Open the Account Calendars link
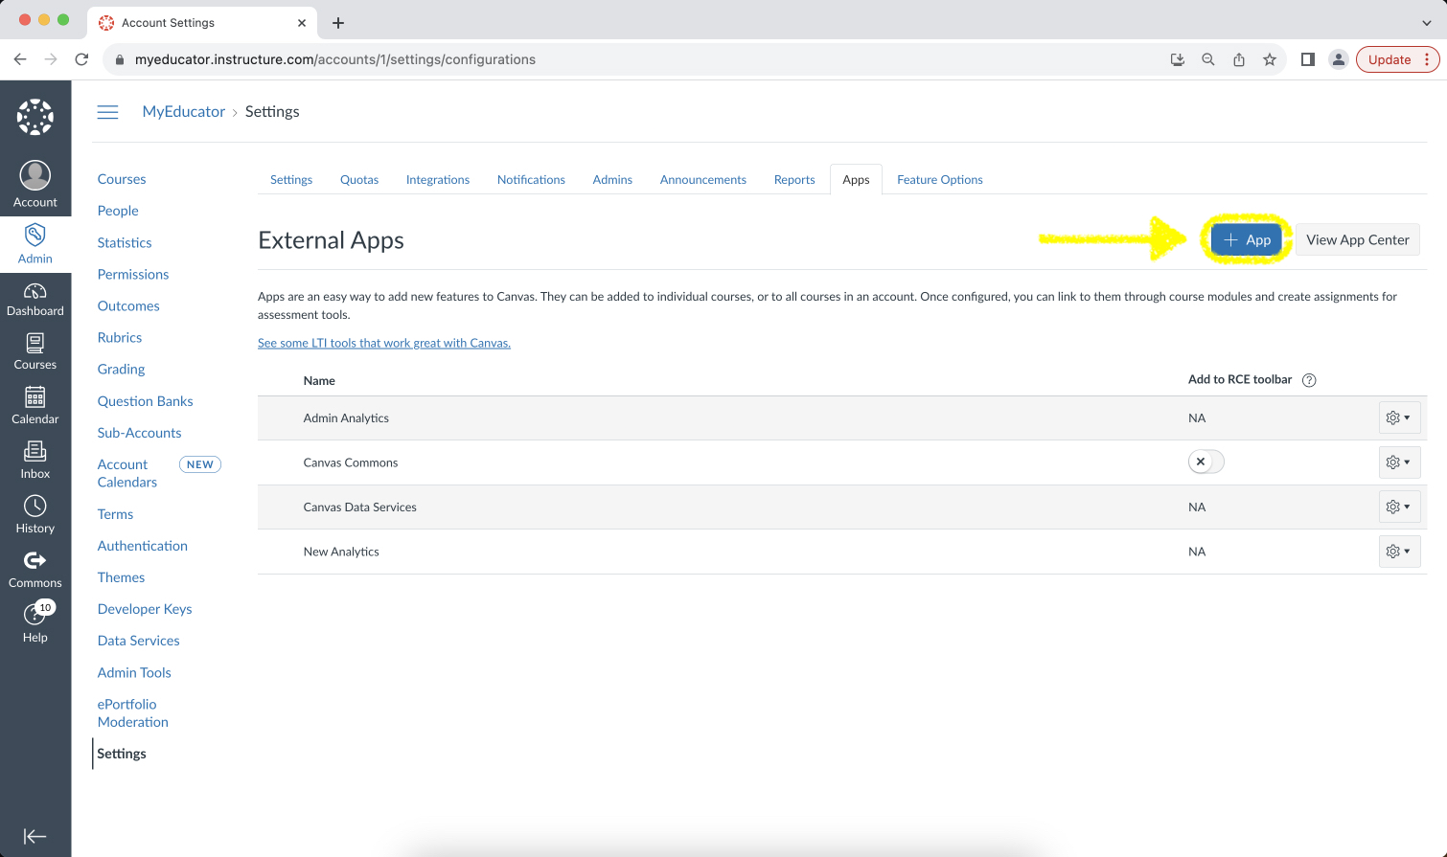Screen dimensions: 1447x857 coord(127,473)
